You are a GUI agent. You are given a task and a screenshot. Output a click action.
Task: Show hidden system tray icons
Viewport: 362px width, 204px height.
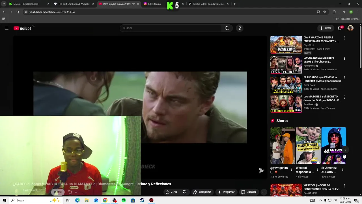pyautogui.click(x=321, y=200)
